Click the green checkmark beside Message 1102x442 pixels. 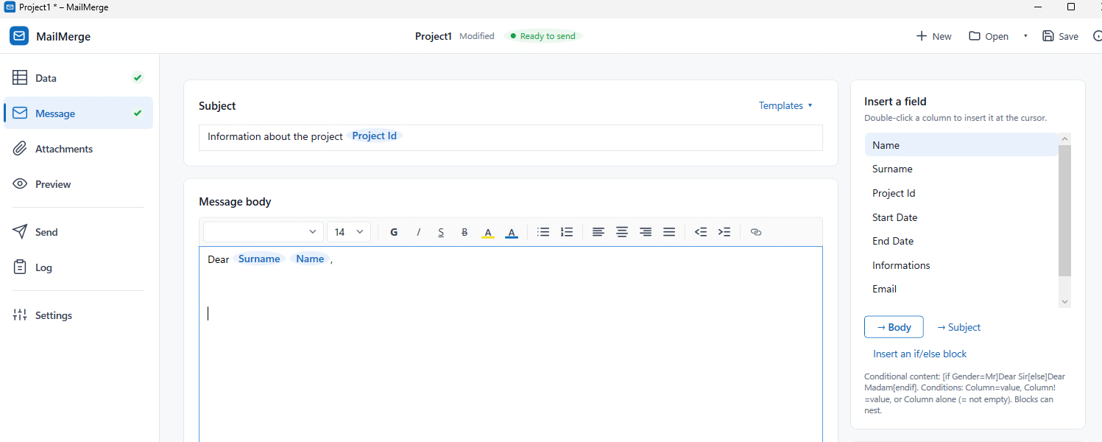click(x=137, y=113)
